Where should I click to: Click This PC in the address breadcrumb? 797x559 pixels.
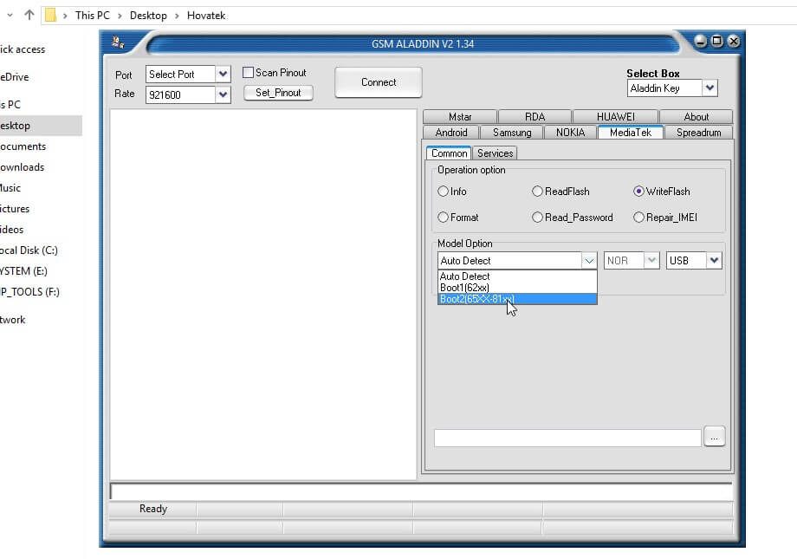tap(93, 16)
